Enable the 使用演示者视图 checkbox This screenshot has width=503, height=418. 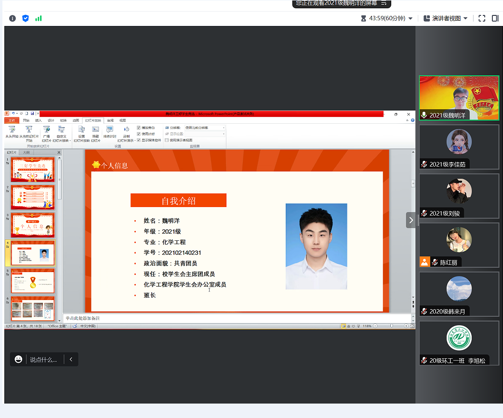click(x=167, y=140)
